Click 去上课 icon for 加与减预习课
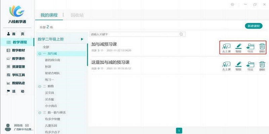 (x=226, y=47)
